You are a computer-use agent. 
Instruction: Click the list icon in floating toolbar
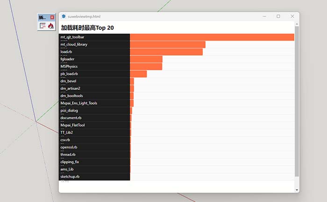click(x=43, y=26)
